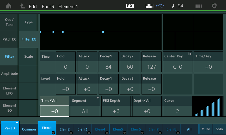Select the All elements button
This screenshot has width=226, height=135.
[x=189, y=129]
